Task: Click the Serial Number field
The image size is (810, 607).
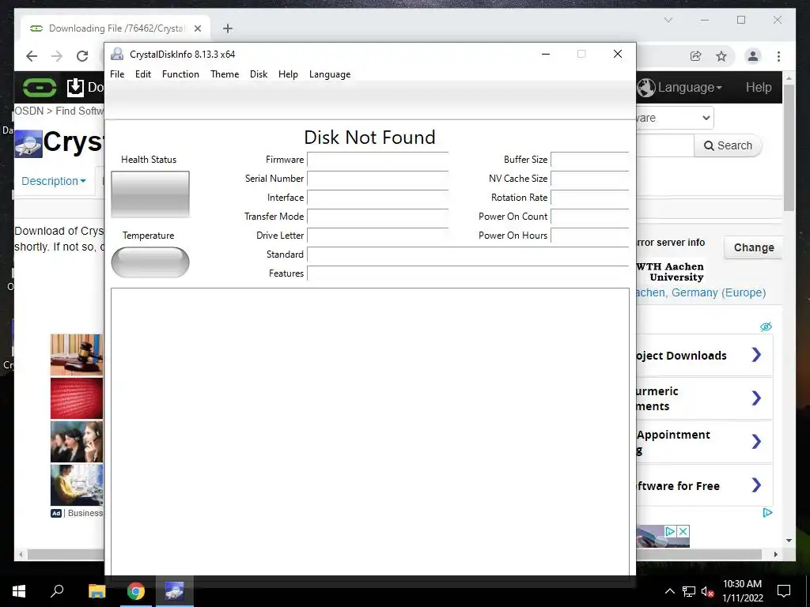Action: pyautogui.click(x=377, y=179)
